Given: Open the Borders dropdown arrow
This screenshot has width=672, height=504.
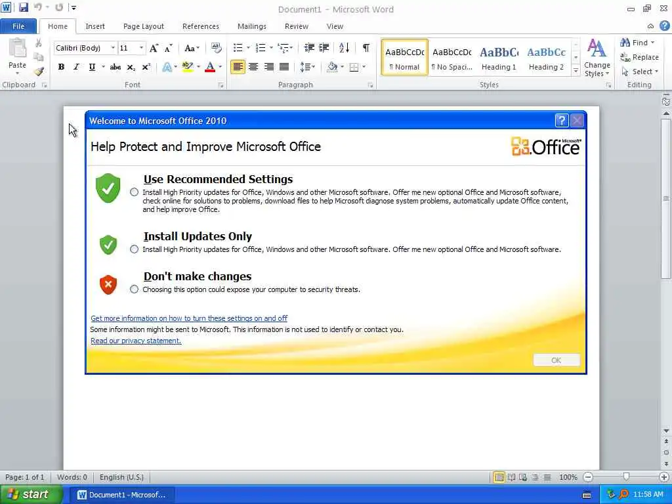Looking at the screenshot, I should tap(364, 67).
